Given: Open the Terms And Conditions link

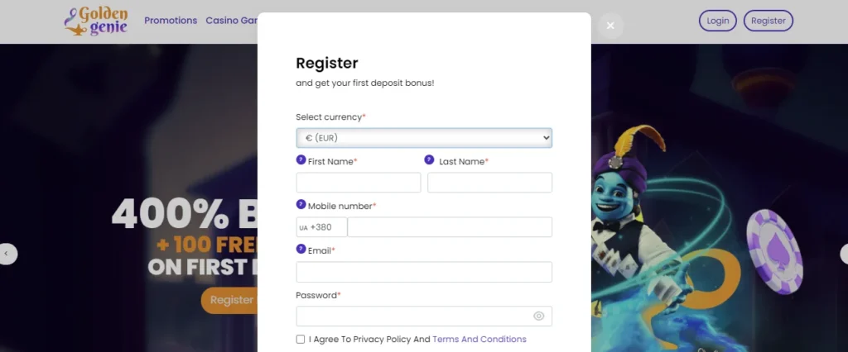Looking at the screenshot, I should [479, 340].
